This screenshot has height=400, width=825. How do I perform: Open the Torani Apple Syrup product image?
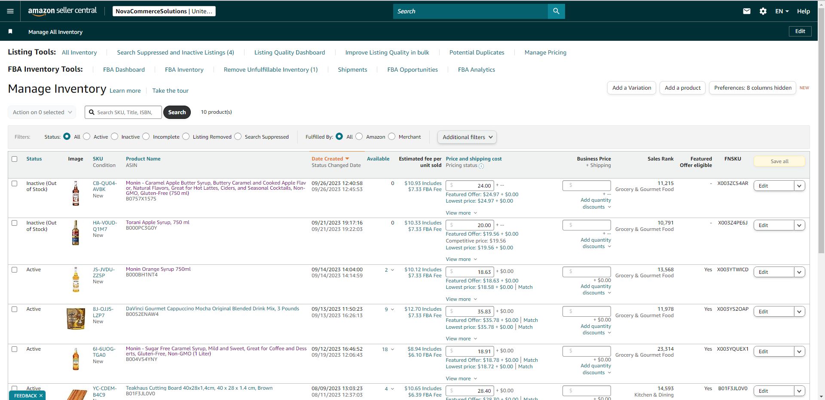click(76, 233)
